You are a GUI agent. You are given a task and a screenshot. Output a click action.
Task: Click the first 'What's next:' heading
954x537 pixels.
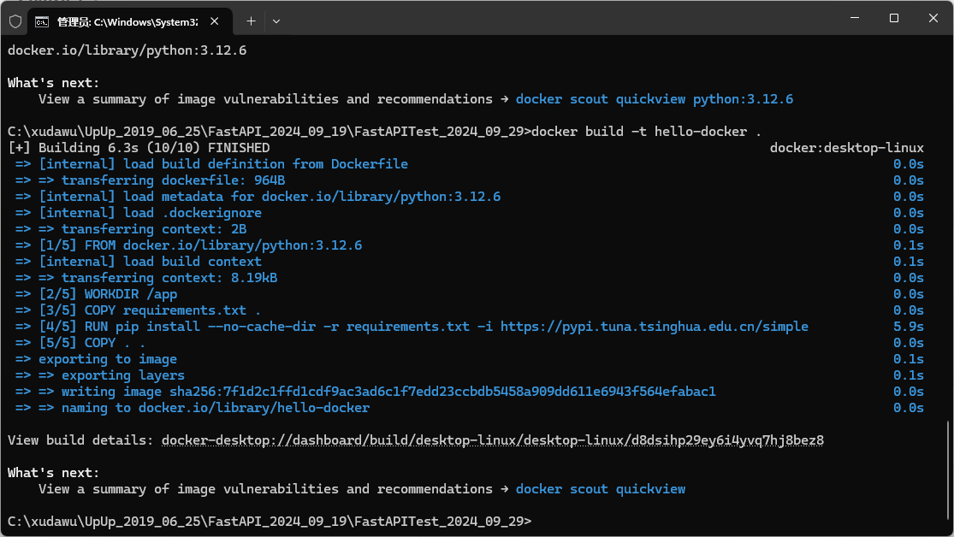[54, 83]
